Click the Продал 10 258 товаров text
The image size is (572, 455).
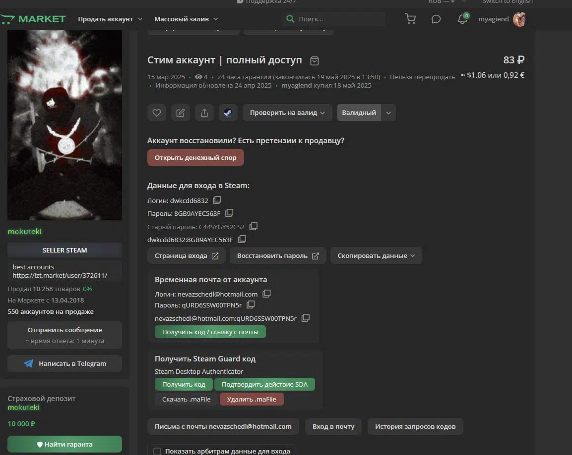click(x=44, y=289)
